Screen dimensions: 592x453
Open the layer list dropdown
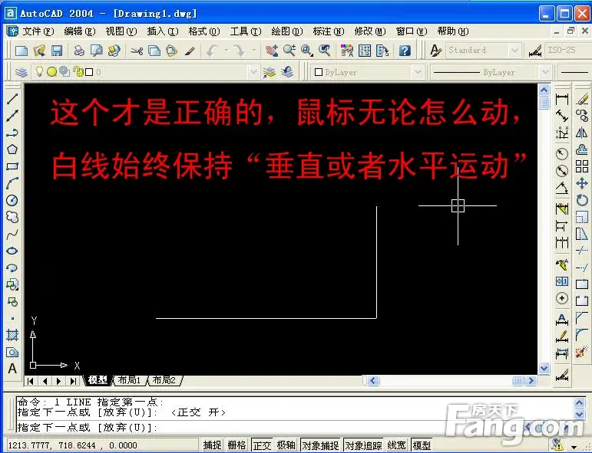pos(253,71)
